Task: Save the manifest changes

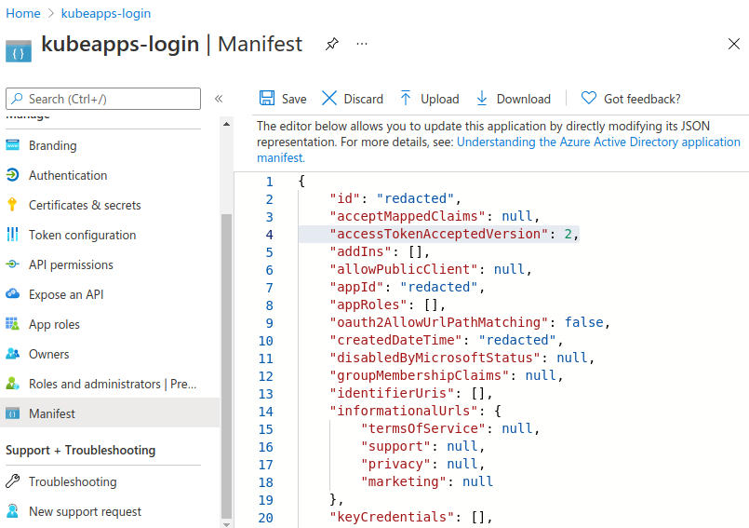Action: click(283, 99)
